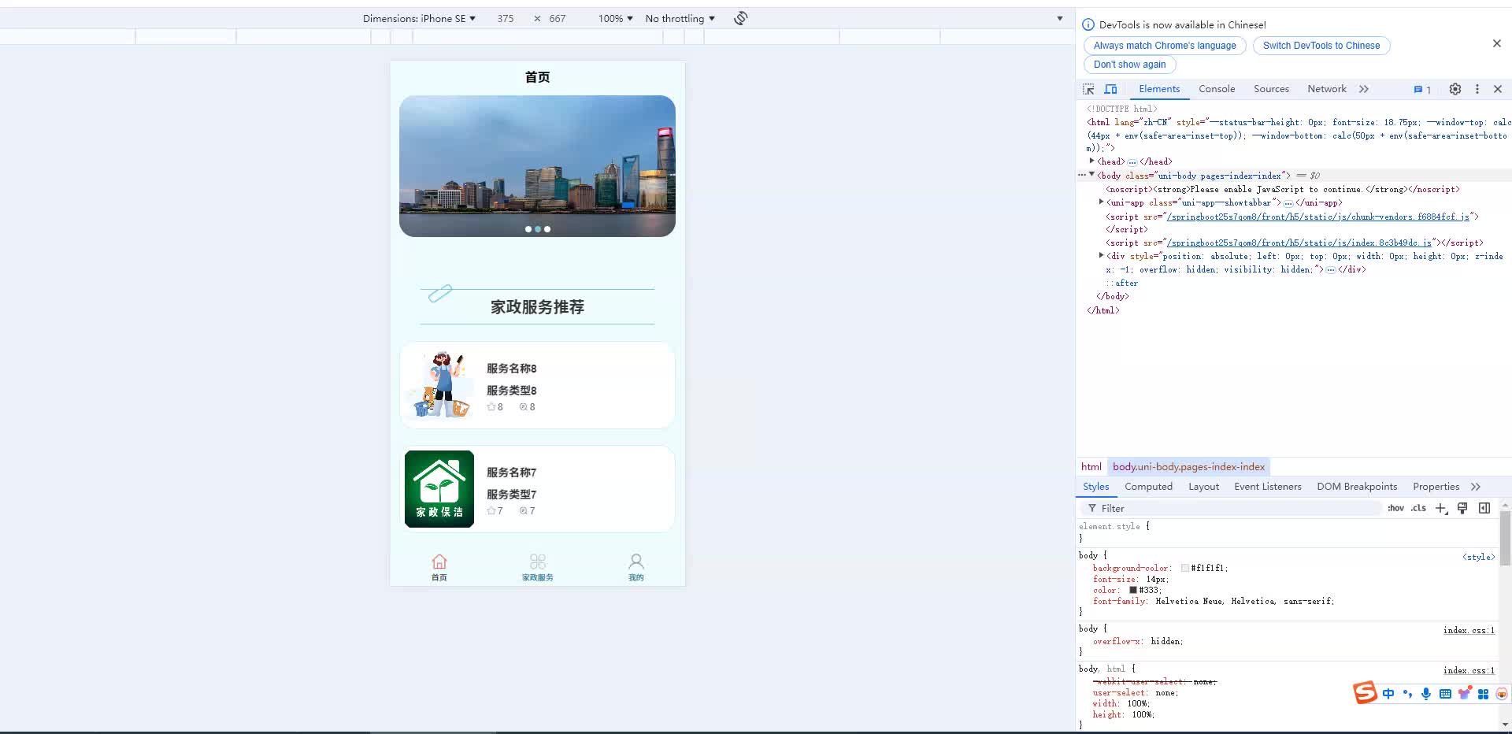Open the chunk-vendors script link

(1317, 217)
